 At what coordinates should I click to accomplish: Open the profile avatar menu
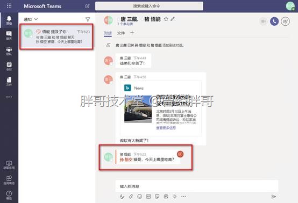pos(290,6)
